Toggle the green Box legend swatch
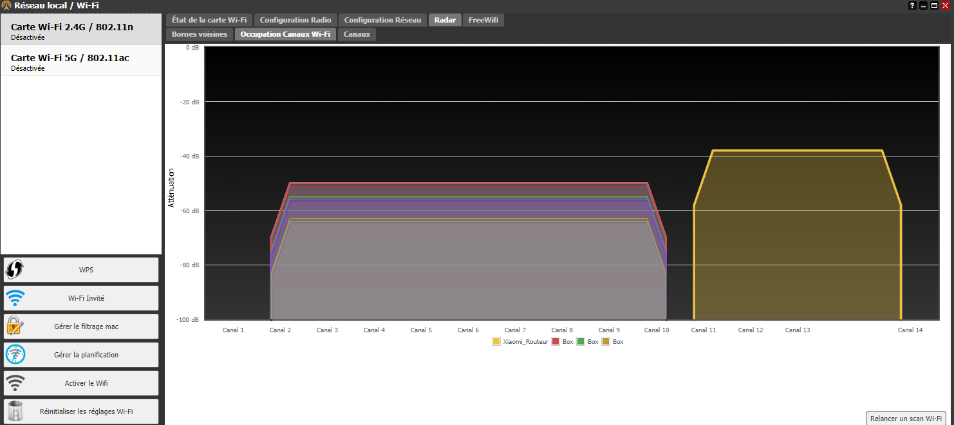This screenshot has width=954, height=425. point(581,342)
